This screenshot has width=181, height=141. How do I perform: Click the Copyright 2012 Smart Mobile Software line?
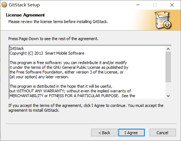click(47, 53)
